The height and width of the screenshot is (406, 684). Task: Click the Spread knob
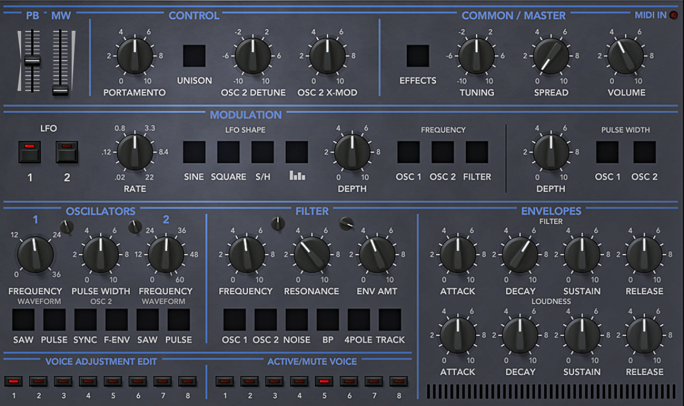click(x=551, y=56)
